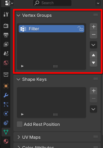The image size is (103, 148).
Task: Open the Material properties tab
Action: (6, 141)
